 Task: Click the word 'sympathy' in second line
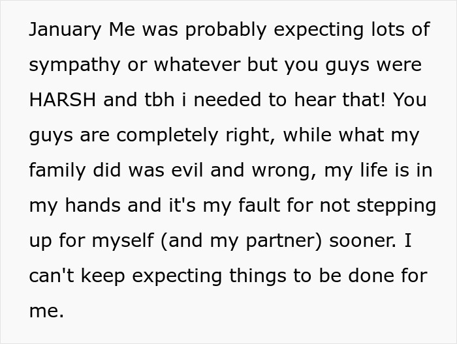[x=74, y=65]
